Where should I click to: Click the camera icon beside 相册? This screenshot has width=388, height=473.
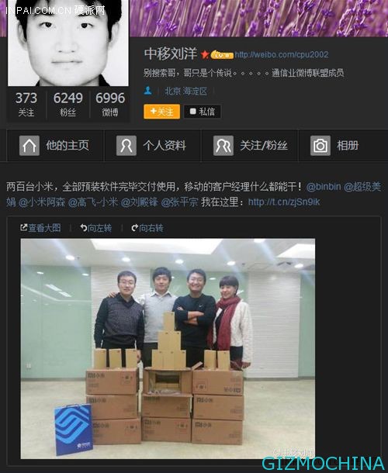coord(320,146)
